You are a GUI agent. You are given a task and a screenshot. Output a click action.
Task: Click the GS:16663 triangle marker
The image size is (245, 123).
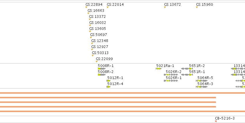coord(88,14)
